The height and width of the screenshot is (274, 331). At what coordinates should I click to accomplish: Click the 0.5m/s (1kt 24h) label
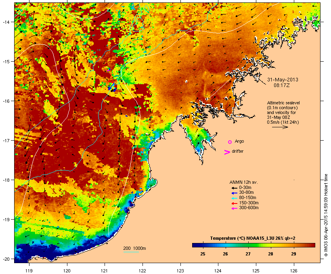coord(283,122)
